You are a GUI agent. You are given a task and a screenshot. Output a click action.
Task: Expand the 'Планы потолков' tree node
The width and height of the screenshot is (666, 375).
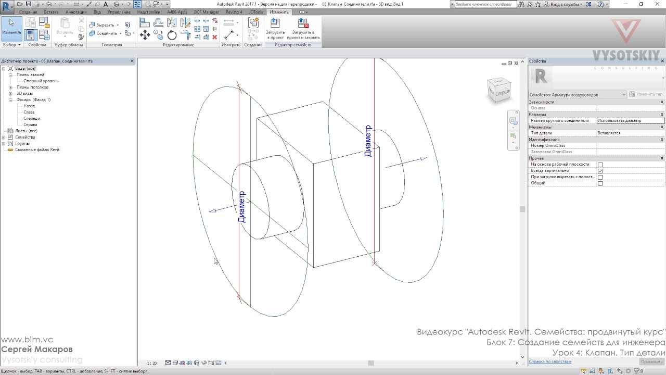click(10, 87)
